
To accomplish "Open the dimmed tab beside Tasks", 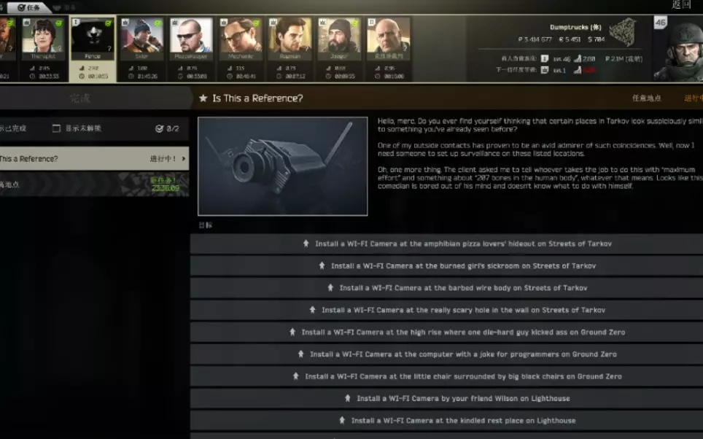I will coord(64,7).
